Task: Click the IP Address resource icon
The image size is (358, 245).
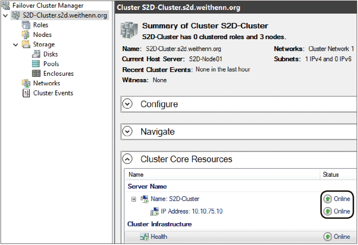Action: [x=155, y=212]
